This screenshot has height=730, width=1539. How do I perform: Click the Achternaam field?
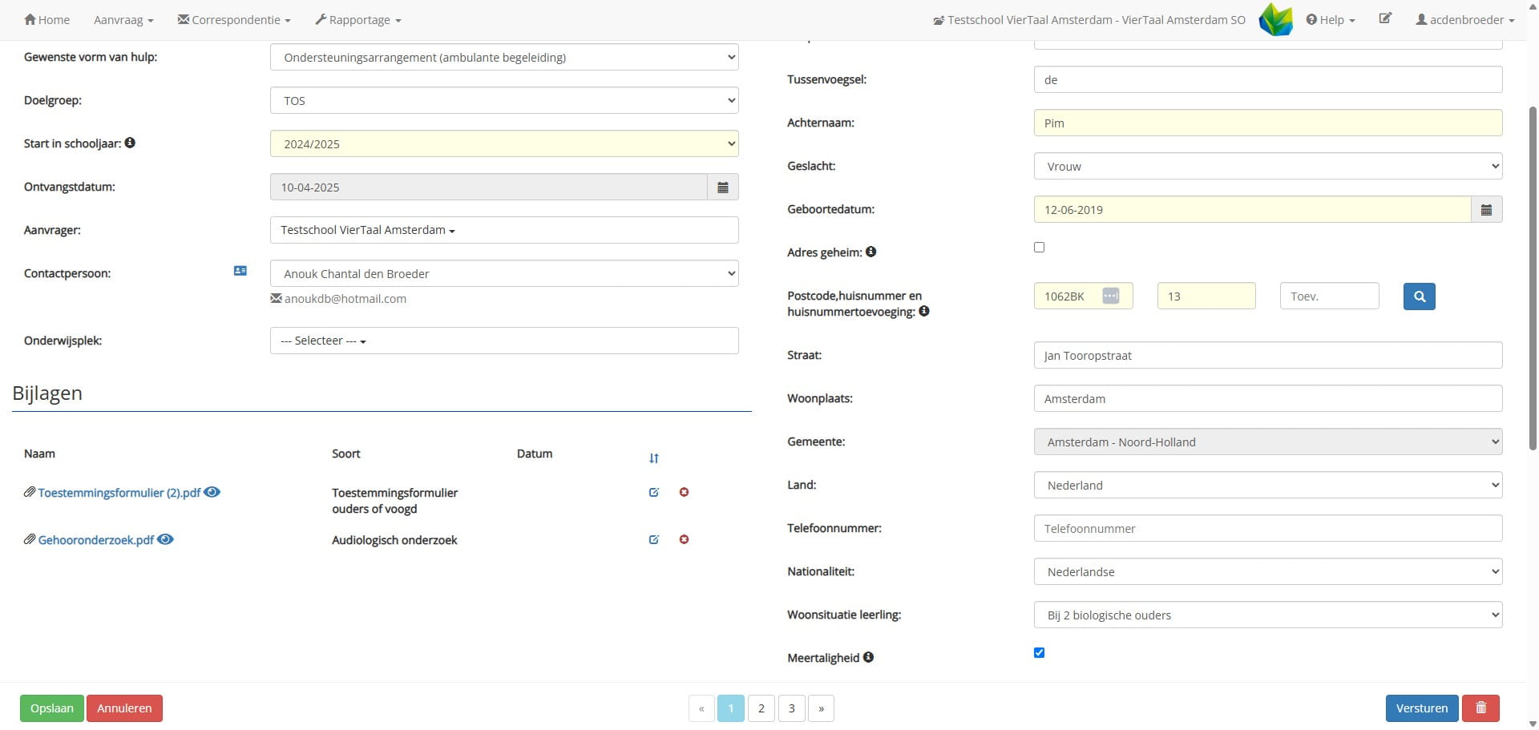coord(1268,123)
